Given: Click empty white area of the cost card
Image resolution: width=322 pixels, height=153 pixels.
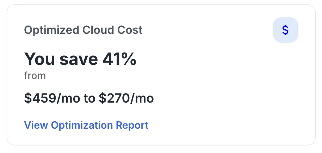Looking at the screenshot, I should (x=226, y=92).
